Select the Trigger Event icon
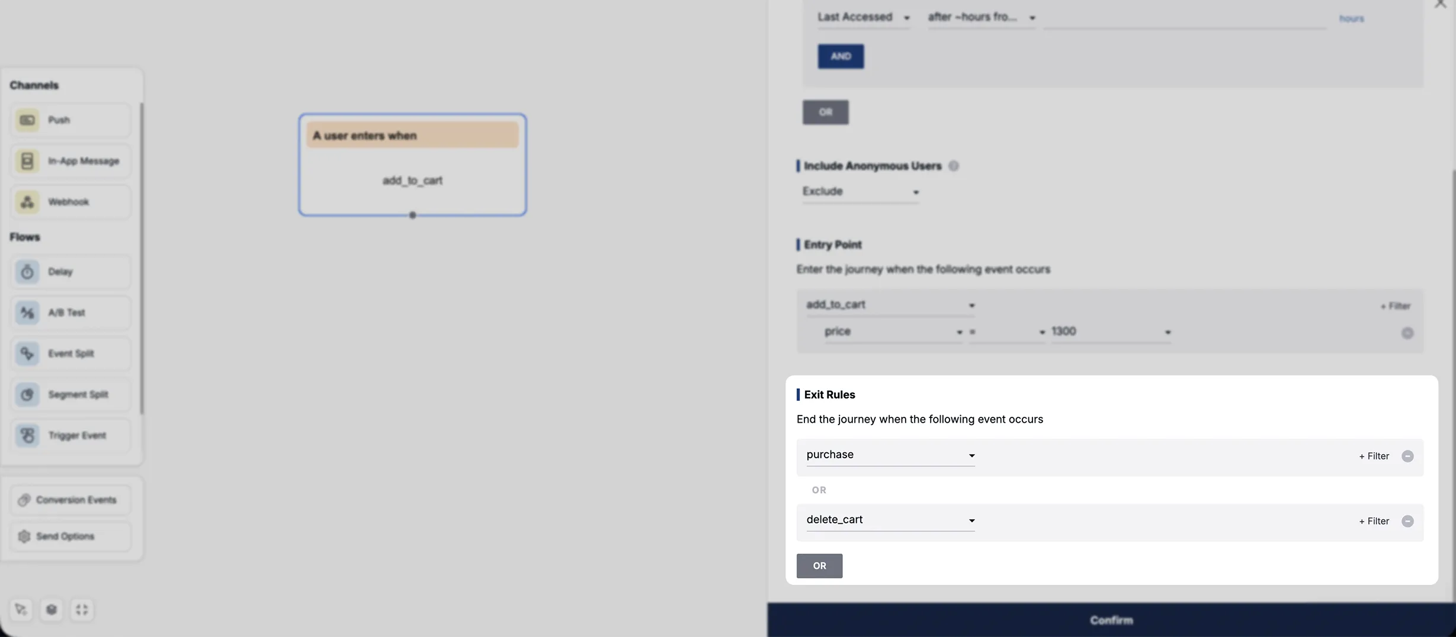Viewport: 1456px width, 637px height. (x=27, y=435)
